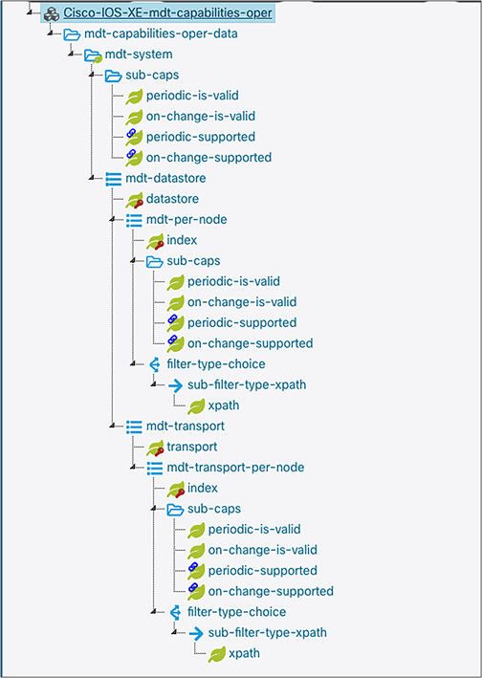
Task: Select the mdt-capabilities-oper-data label
Action: [161, 33]
